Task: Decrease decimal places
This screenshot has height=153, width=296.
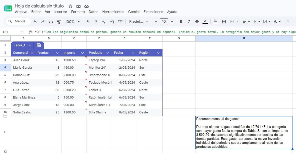Action: [x=104, y=21]
